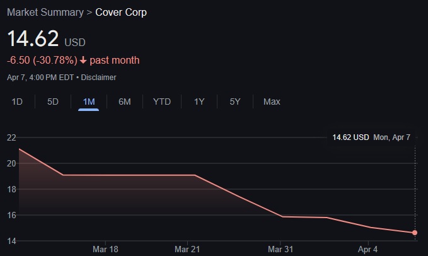The image size is (428, 256).
Task: Click the chart endpoint dot for Apr 7
Action: tap(415, 233)
